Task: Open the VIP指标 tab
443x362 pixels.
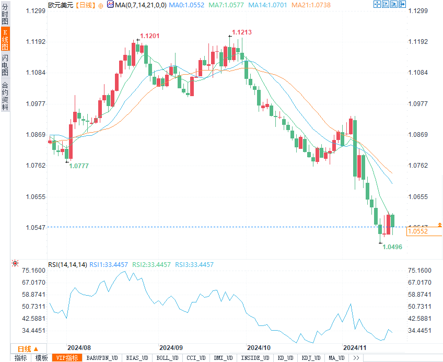Action: point(67,358)
